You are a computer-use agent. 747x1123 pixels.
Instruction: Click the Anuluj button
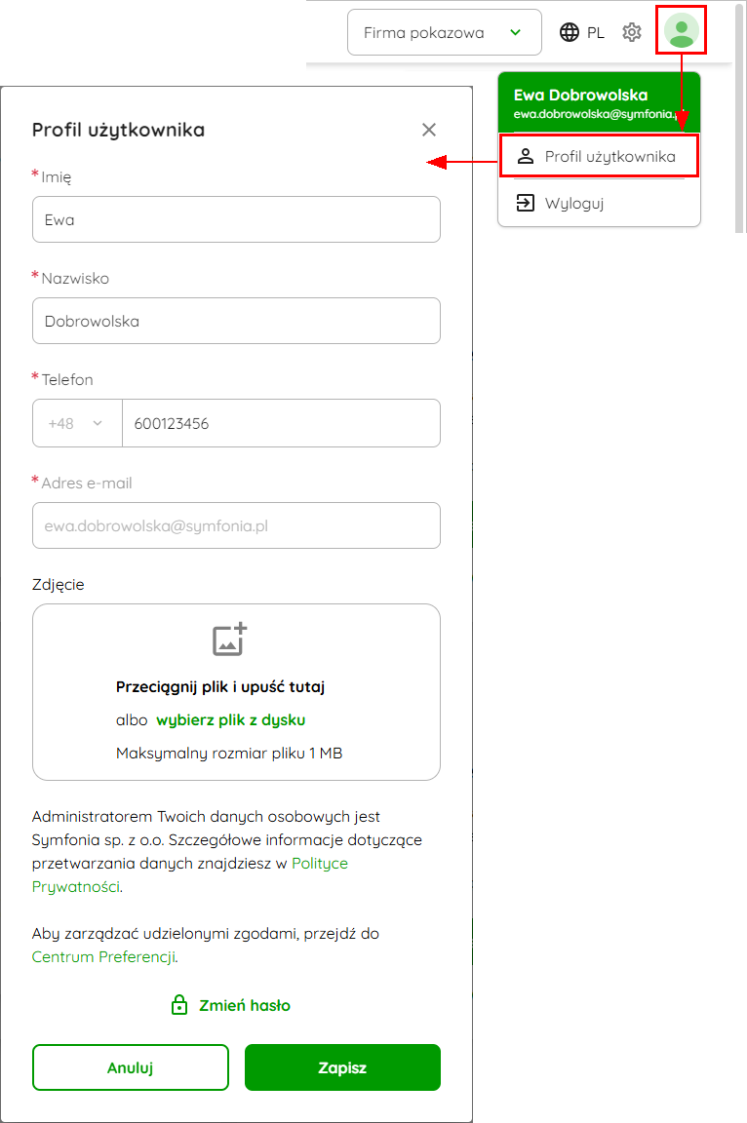(131, 1067)
